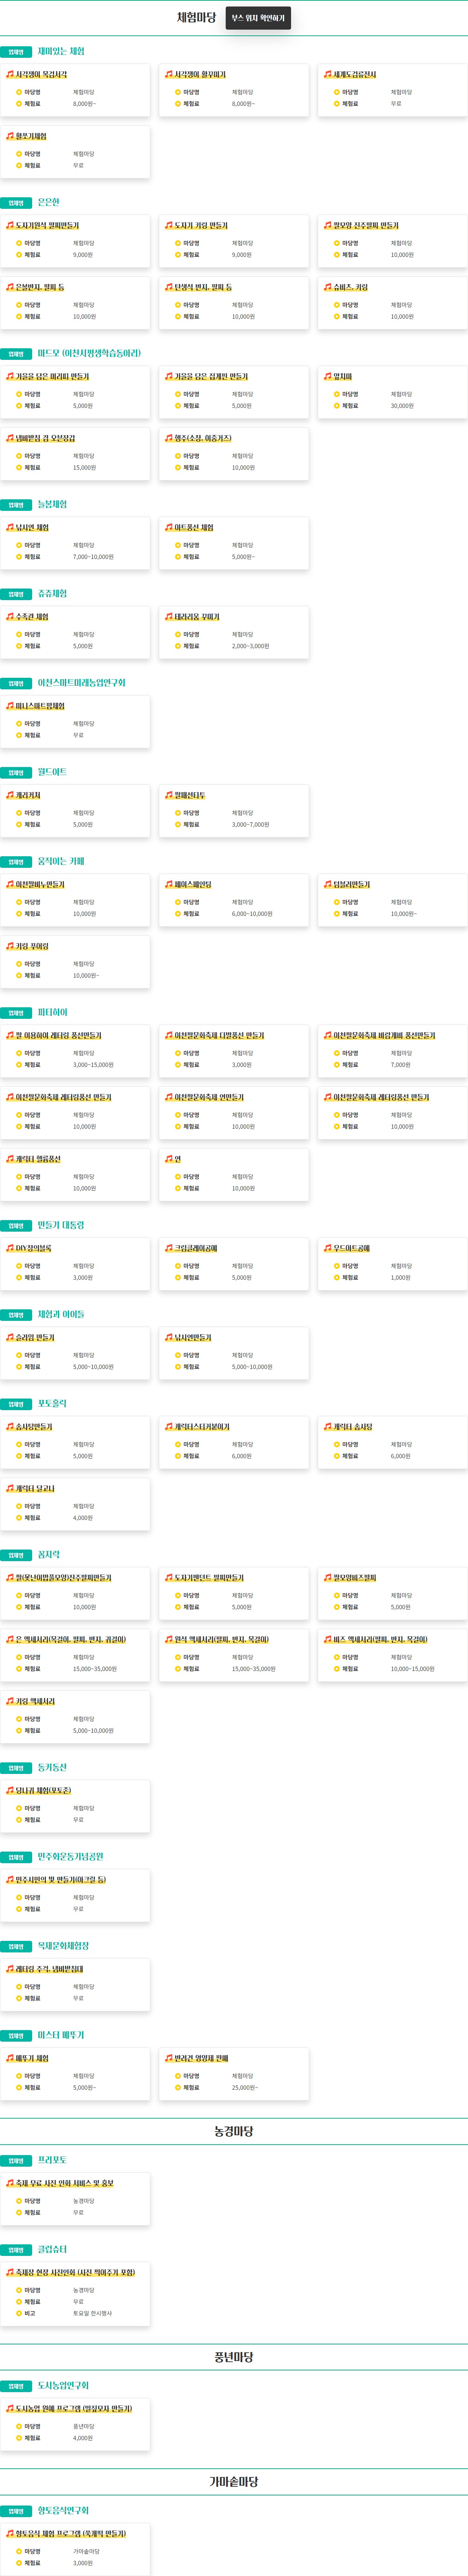Select the 토요일 한시행사 note value
468x2576 pixels.
point(92,2313)
